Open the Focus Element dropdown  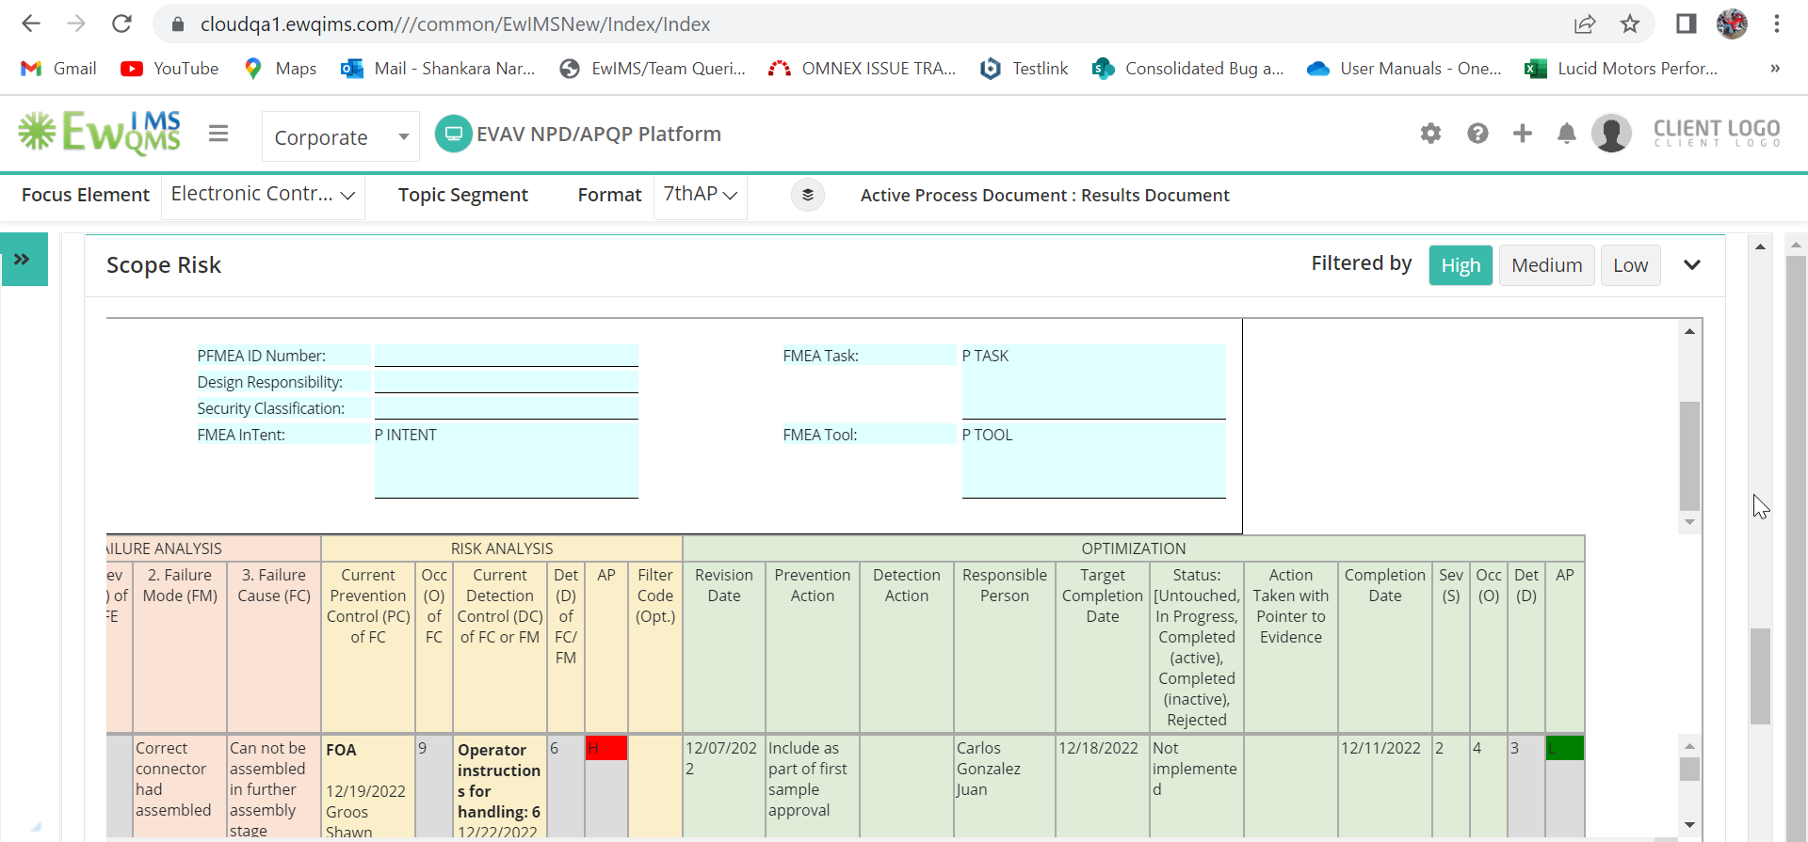click(263, 196)
